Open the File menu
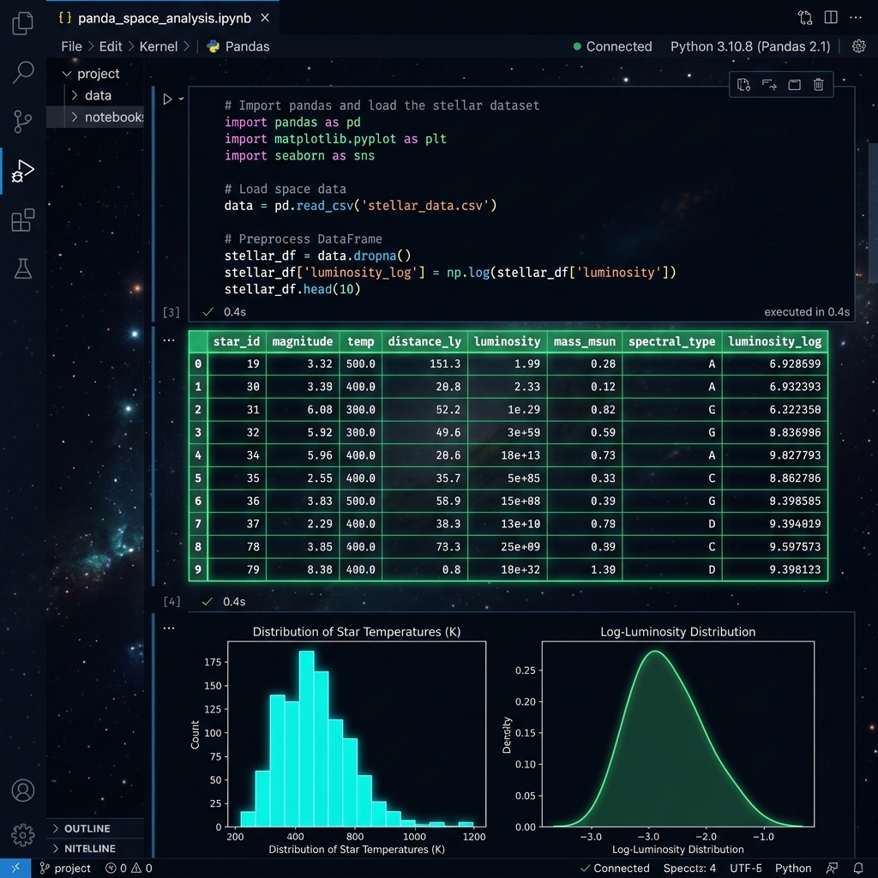Image resolution: width=878 pixels, height=878 pixels. [72, 46]
